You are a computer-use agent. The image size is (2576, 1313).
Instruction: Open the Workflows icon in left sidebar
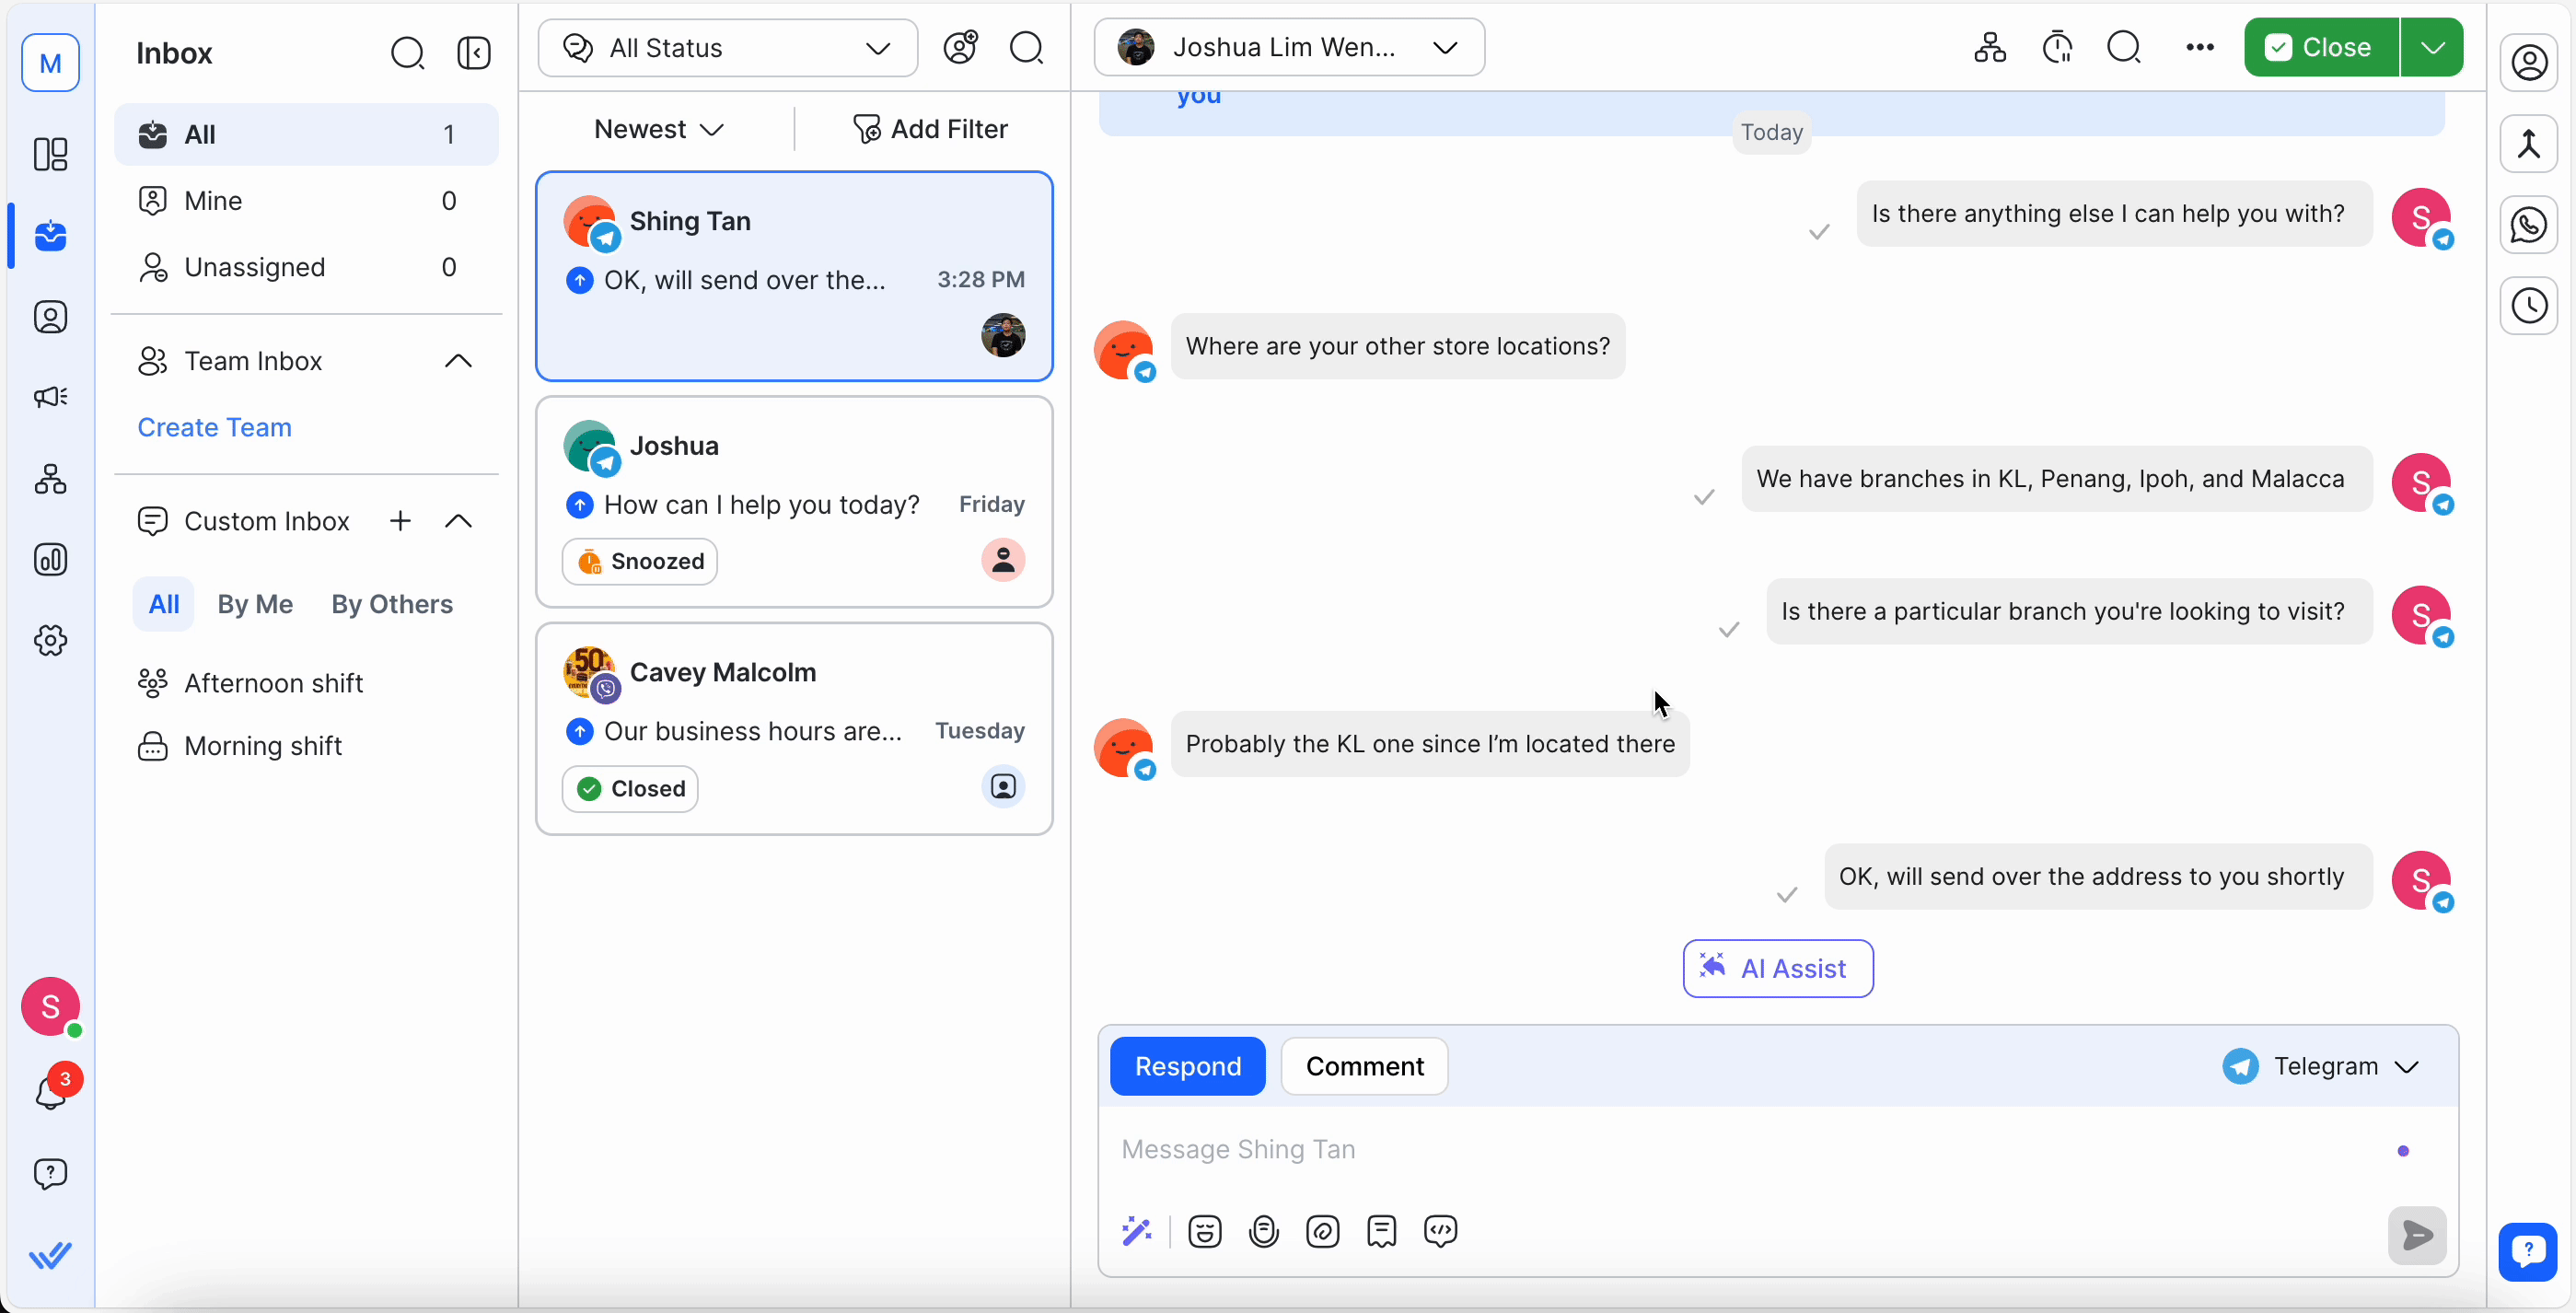coord(50,479)
